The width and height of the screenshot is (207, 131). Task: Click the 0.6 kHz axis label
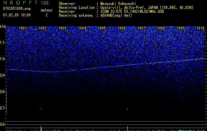3,124
